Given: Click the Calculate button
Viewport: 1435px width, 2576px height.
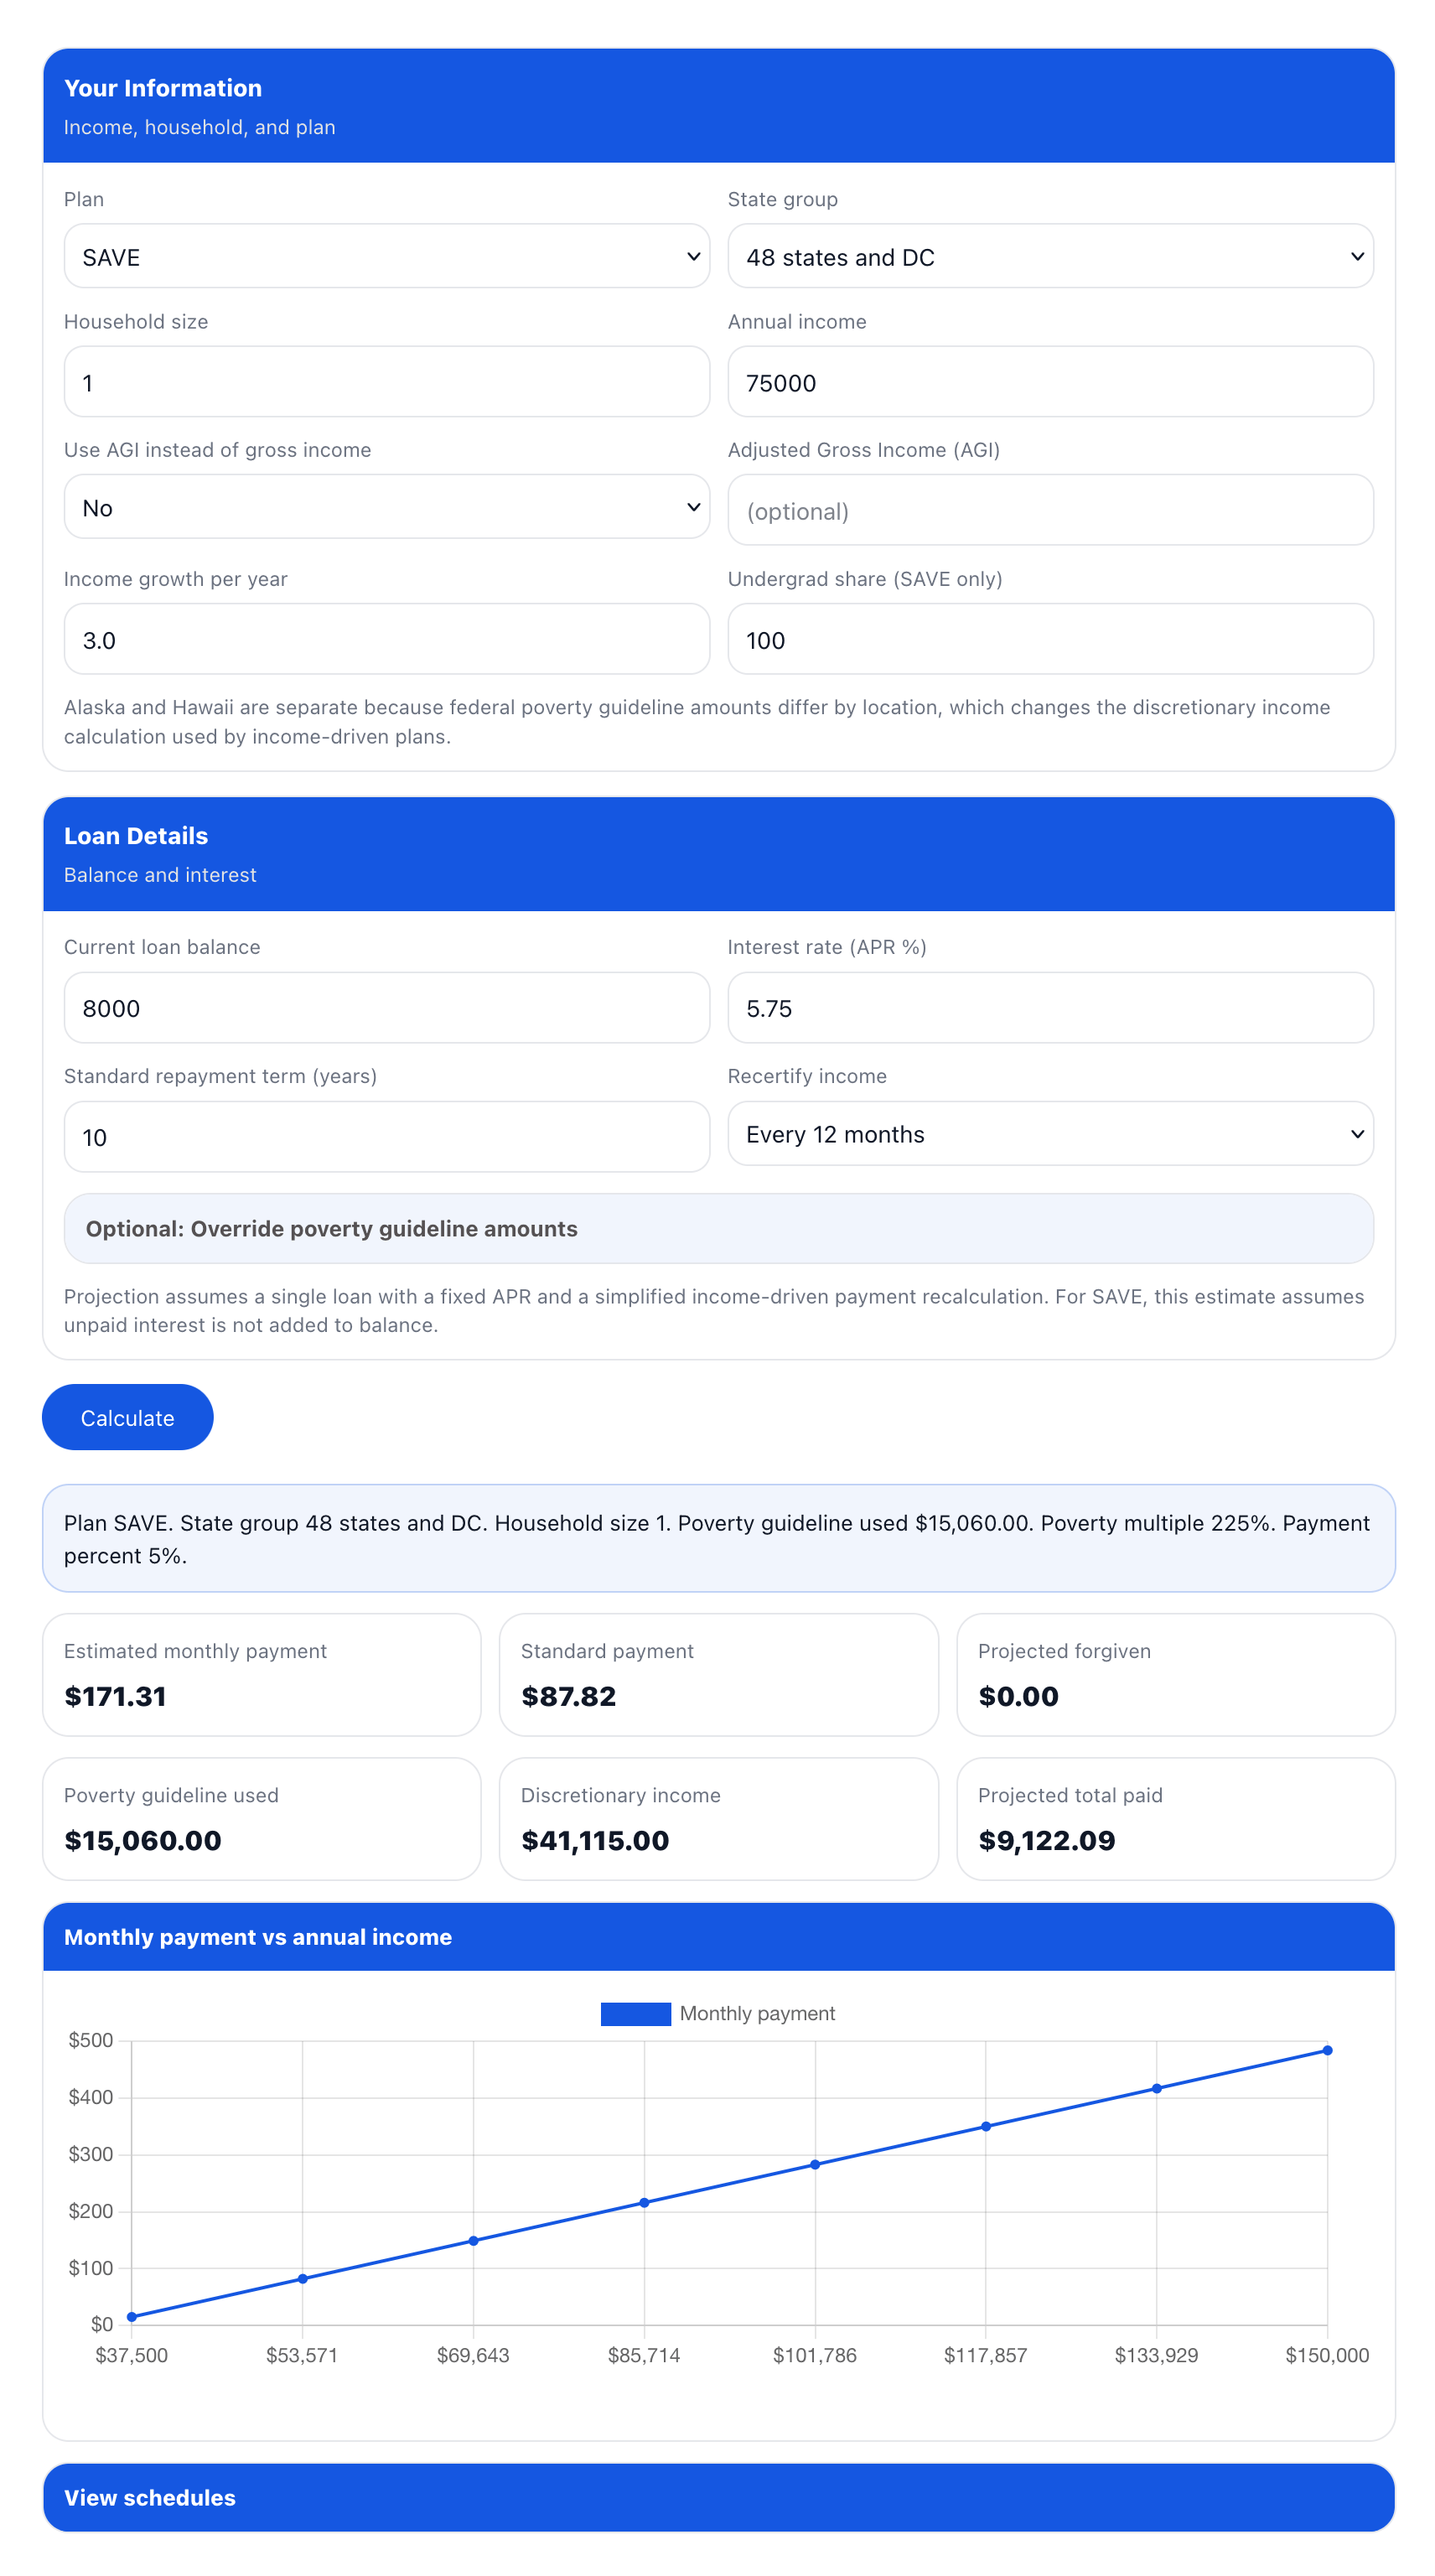Looking at the screenshot, I should (x=127, y=1417).
